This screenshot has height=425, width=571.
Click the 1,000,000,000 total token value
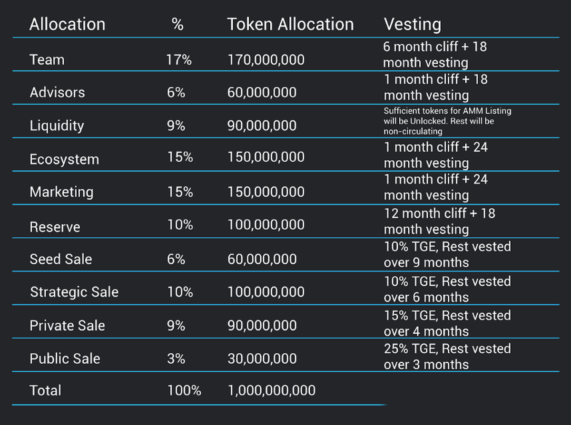271,391
